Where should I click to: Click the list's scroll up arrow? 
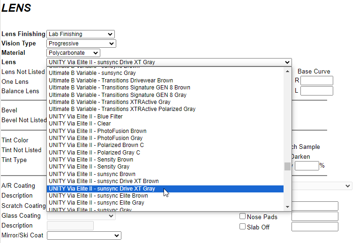[x=287, y=71]
